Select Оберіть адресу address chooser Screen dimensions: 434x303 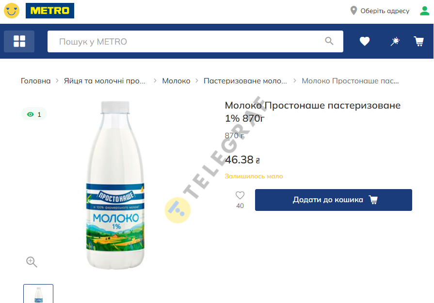[385, 11]
